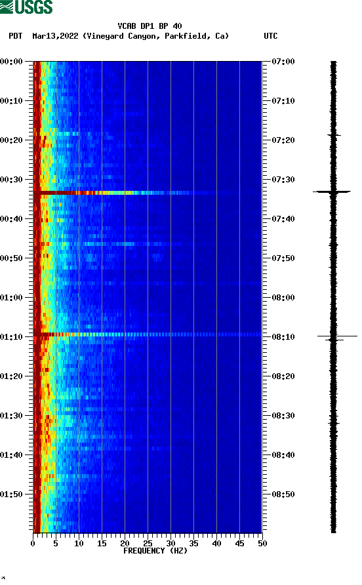Click the '08:20' UTC time label
The height and width of the screenshot is (585, 362).
[283, 376]
